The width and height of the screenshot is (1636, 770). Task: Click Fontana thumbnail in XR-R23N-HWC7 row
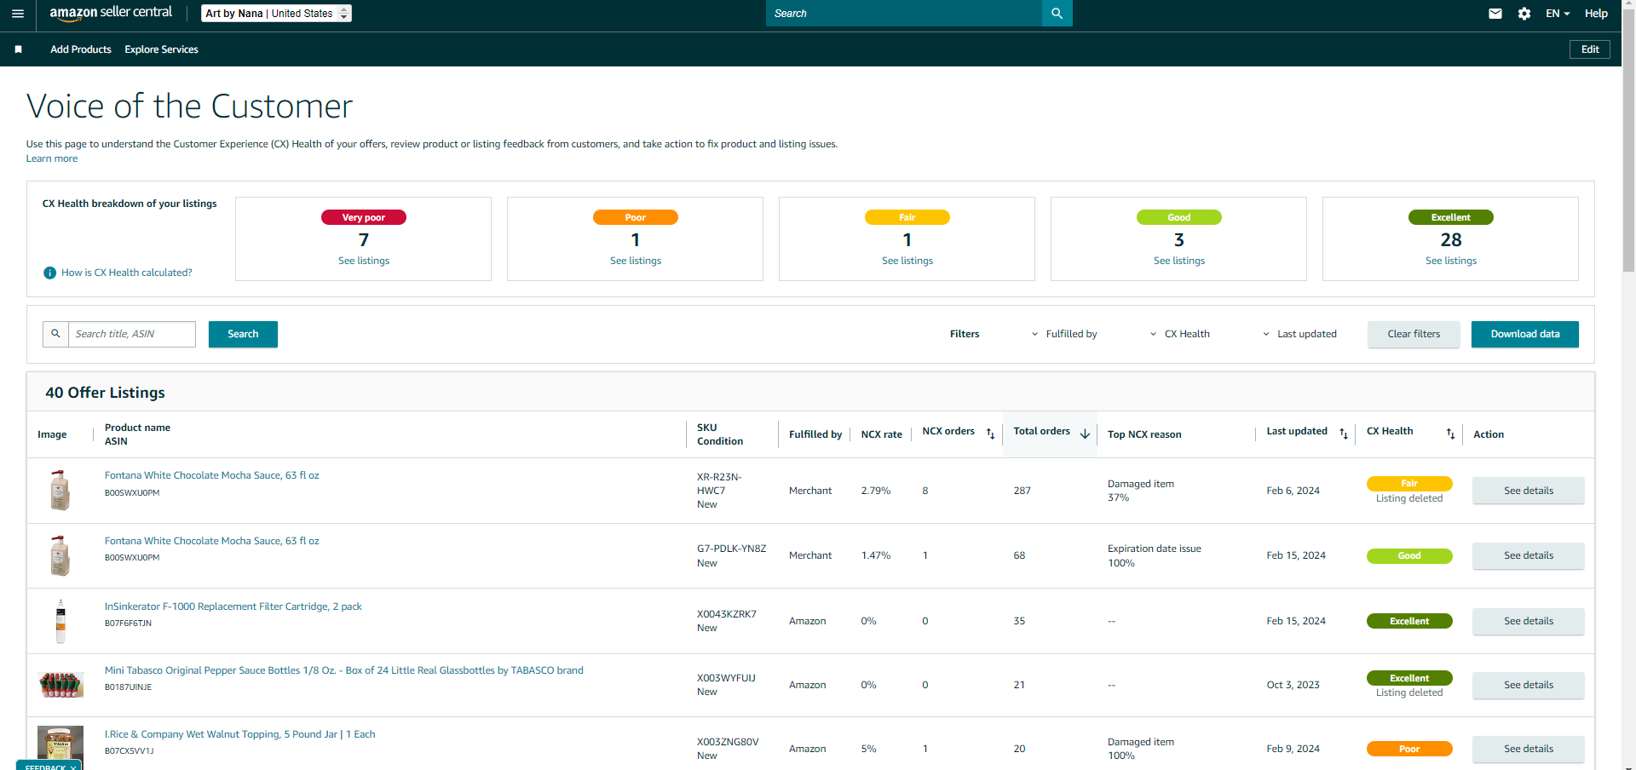(x=60, y=491)
